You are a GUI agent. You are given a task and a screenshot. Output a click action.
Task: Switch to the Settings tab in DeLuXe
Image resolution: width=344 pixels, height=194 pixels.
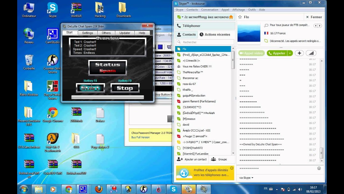[x=88, y=33]
